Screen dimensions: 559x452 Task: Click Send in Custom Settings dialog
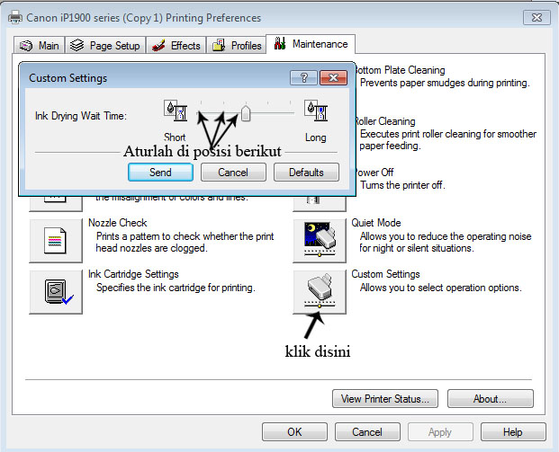(x=160, y=173)
